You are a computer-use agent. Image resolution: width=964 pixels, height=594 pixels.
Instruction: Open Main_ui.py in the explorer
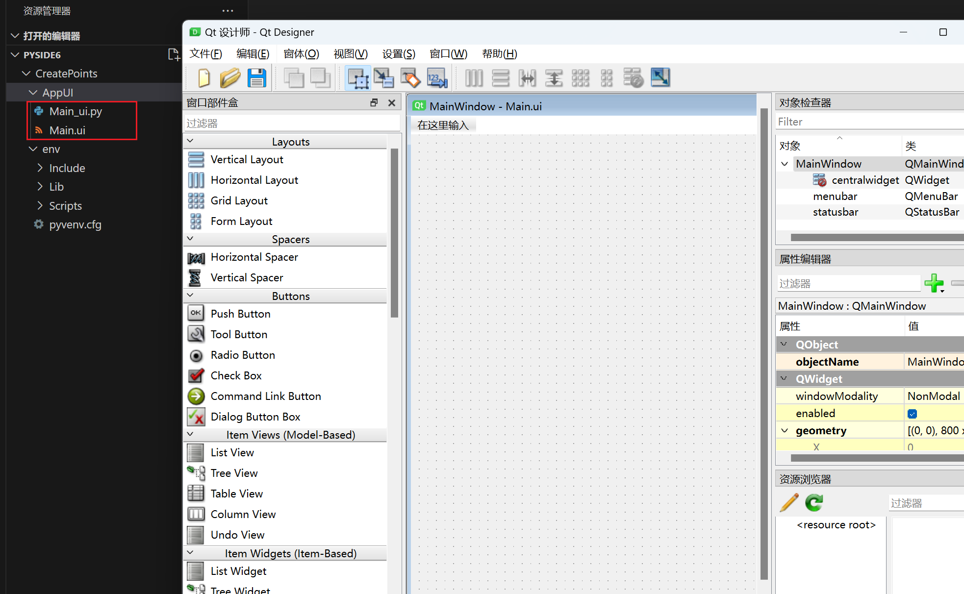(x=76, y=111)
